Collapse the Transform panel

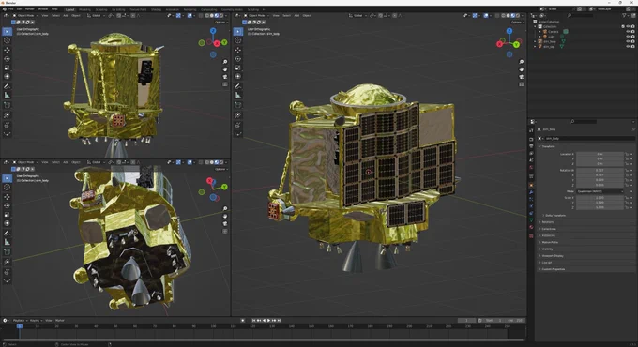[547, 146]
